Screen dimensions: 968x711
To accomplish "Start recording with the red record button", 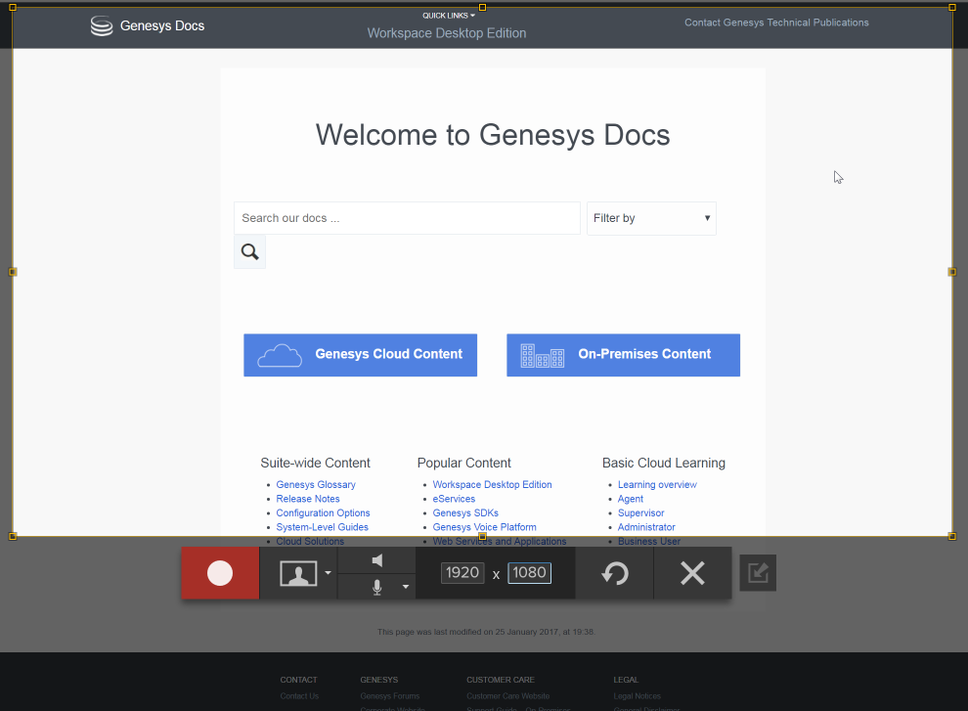I will point(220,573).
